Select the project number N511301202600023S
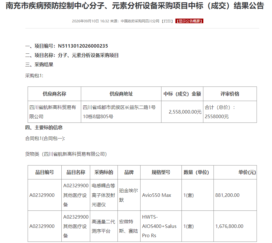Screen dimensions: 272x243 pos(83,46)
